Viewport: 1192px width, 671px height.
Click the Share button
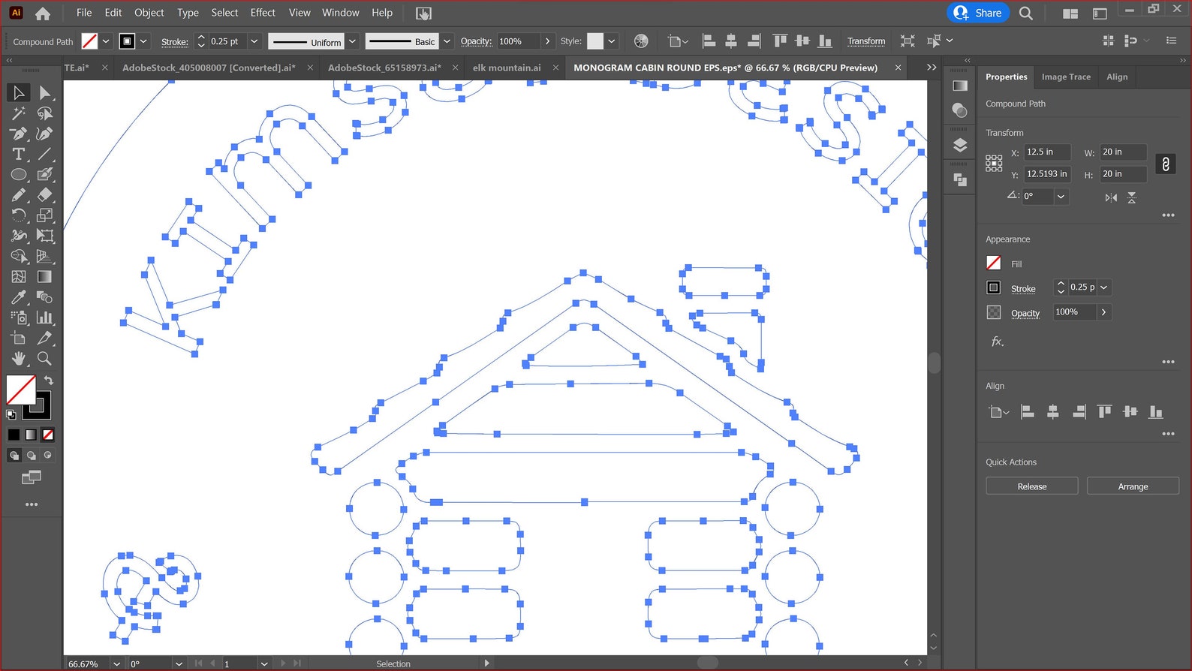978,13
